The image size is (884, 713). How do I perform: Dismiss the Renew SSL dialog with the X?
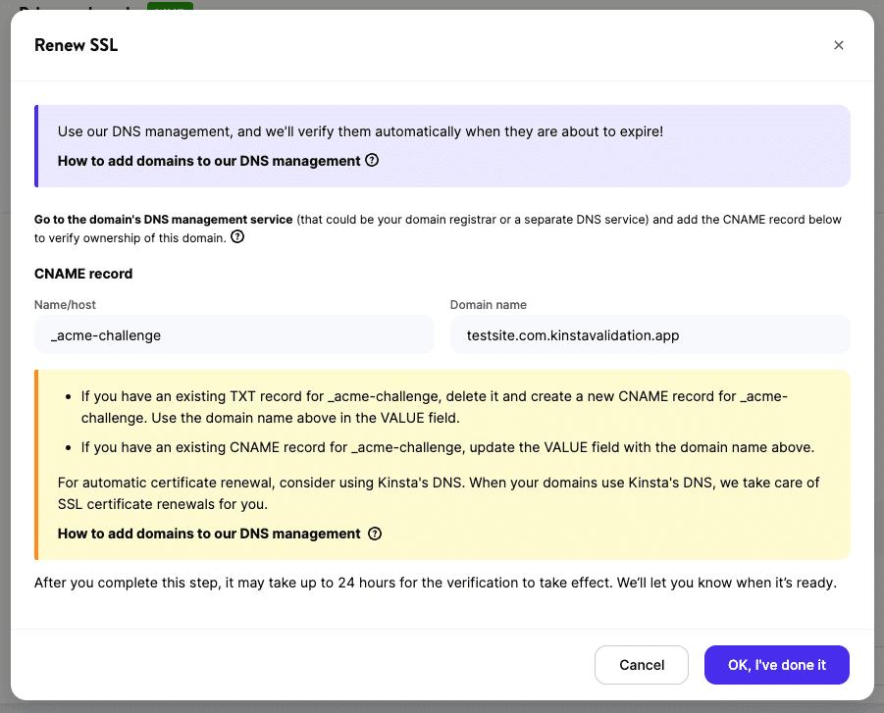click(839, 45)
